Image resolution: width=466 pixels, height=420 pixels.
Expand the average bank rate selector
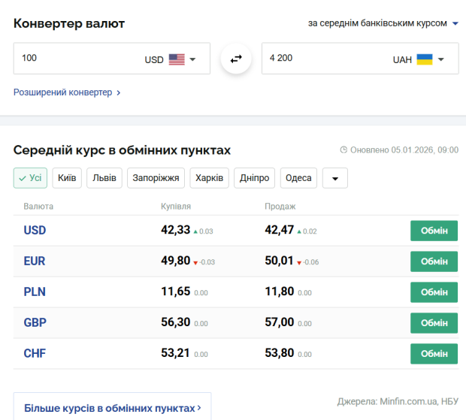[x=383, y=23]
